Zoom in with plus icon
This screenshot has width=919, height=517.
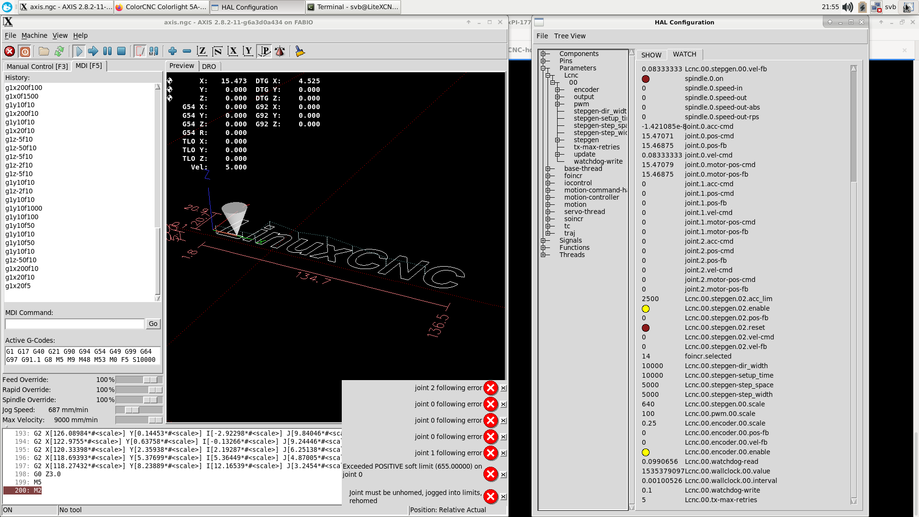pyautogui.click(x=173, y=51)
